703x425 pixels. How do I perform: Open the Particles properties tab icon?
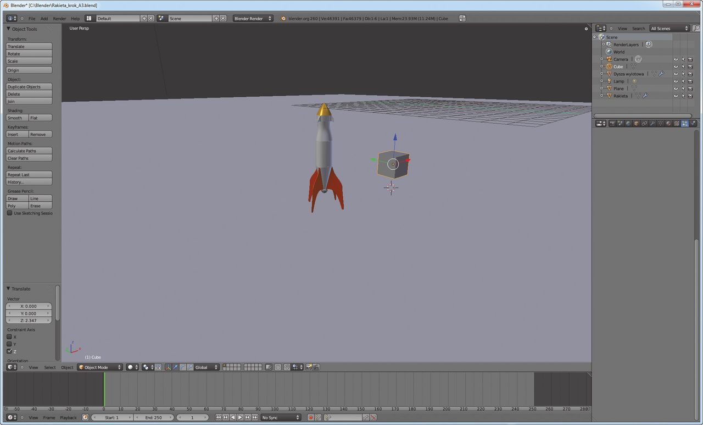coord(684,123)
